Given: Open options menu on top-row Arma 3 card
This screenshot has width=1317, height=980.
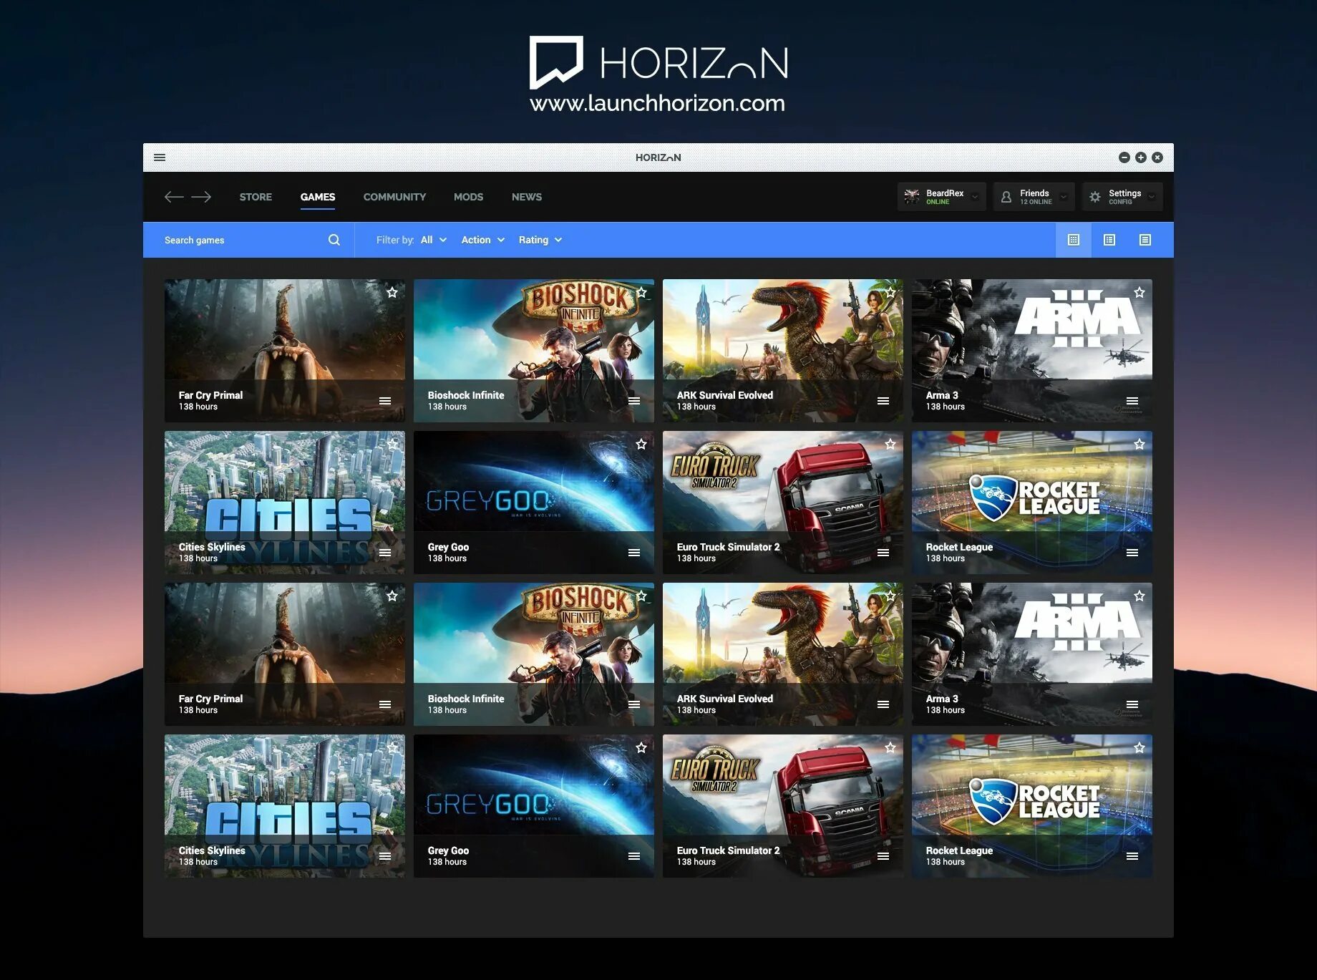Looking at the screenshot, I should [x=1132, y=401].
